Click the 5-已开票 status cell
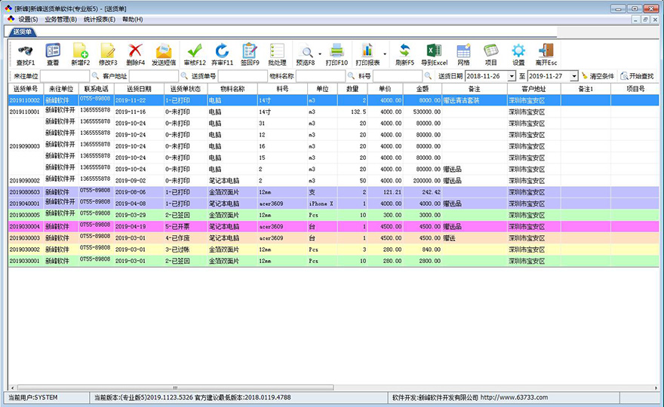This screenshot has height=407, width=664. coord(186,226)
